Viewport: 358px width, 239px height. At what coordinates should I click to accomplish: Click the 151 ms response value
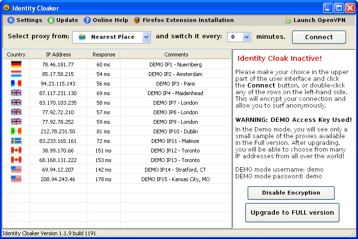point(104,151)
